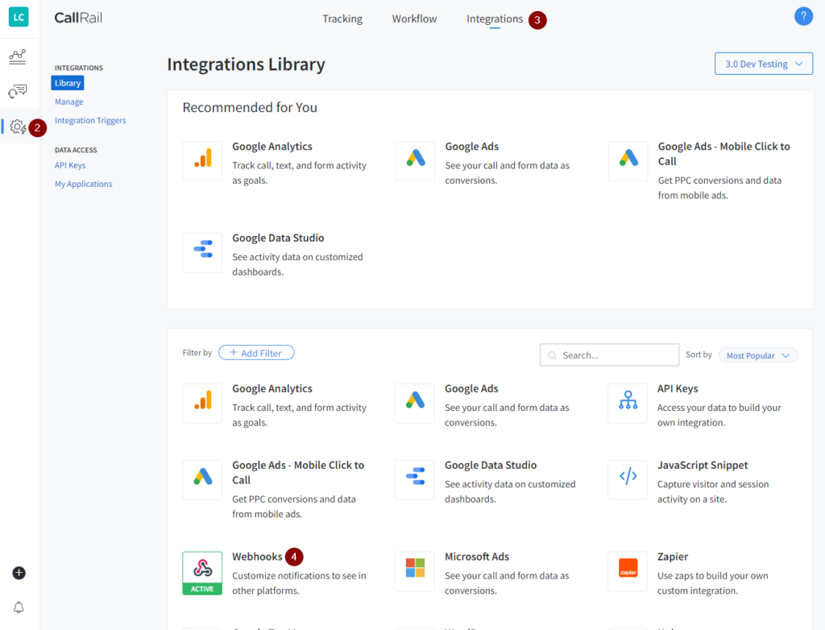Image resolution: width=825 pixels, height=630 pixels.
Task: Switch to the Integrations tab
Action: [x=495, y=19]
